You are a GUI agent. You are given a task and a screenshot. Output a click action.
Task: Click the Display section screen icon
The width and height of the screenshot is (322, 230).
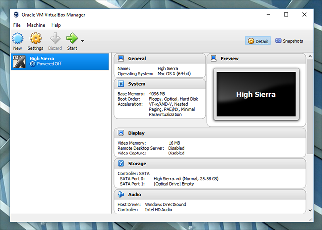point(121,133)
